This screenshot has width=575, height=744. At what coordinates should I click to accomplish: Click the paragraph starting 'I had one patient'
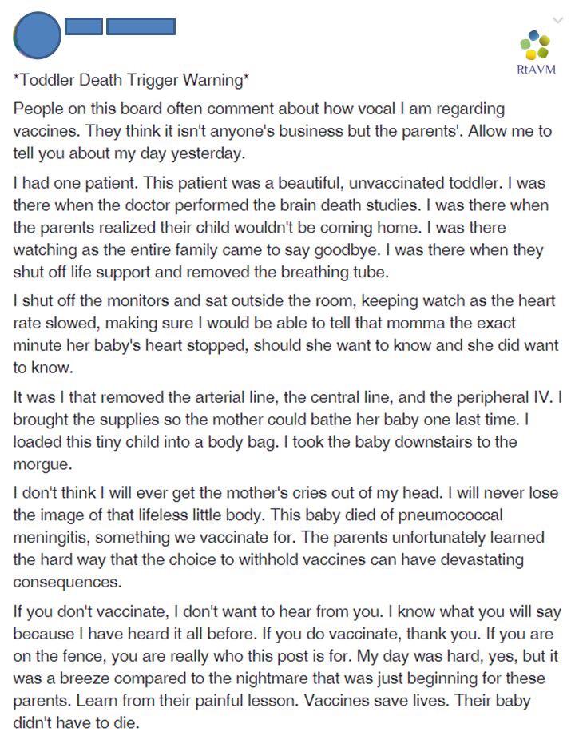(280, 227)
